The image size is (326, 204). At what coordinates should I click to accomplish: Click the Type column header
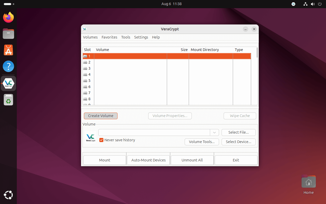(x=242, y=50)
